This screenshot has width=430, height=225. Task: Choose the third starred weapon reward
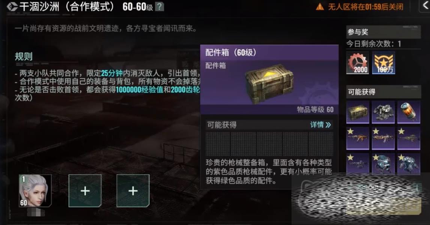pos(409,138)
